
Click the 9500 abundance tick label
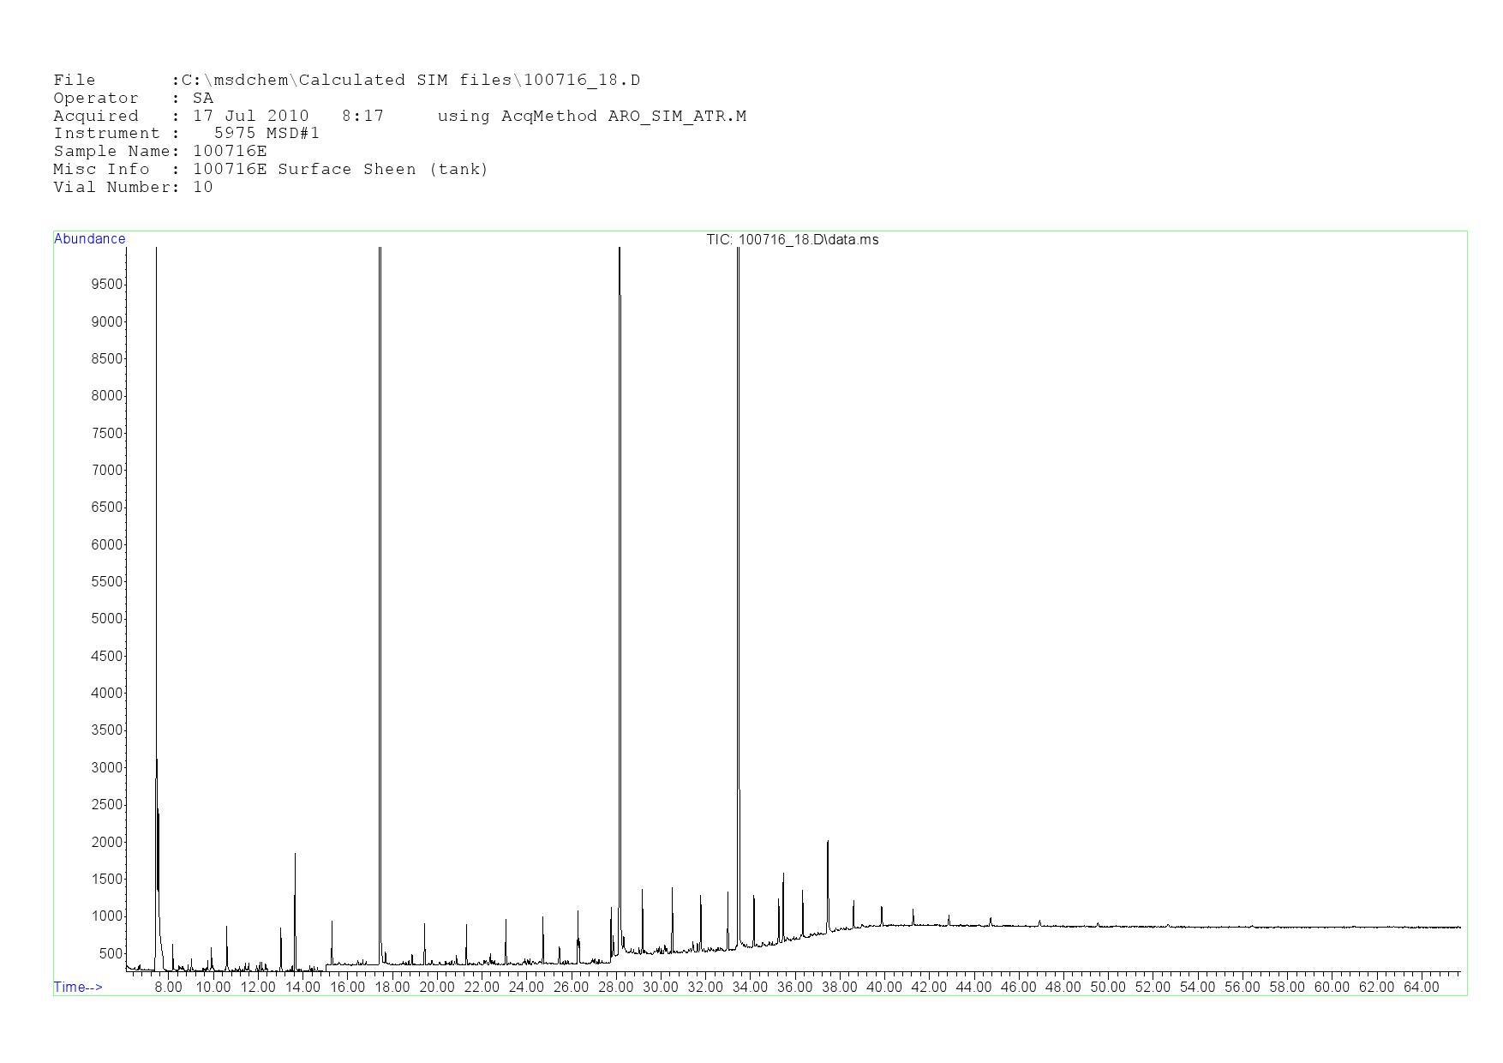tap(107, 285)
